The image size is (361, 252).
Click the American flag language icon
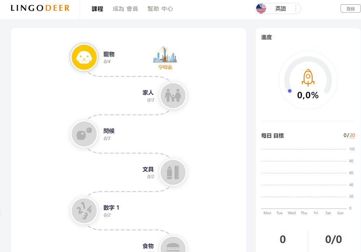point(261,8)
